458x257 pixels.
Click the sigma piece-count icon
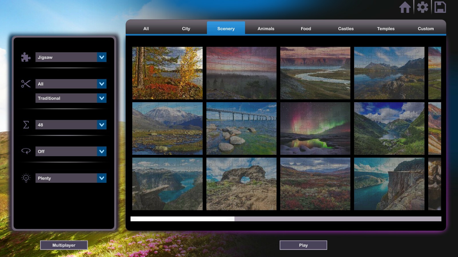tap(26, 125)
